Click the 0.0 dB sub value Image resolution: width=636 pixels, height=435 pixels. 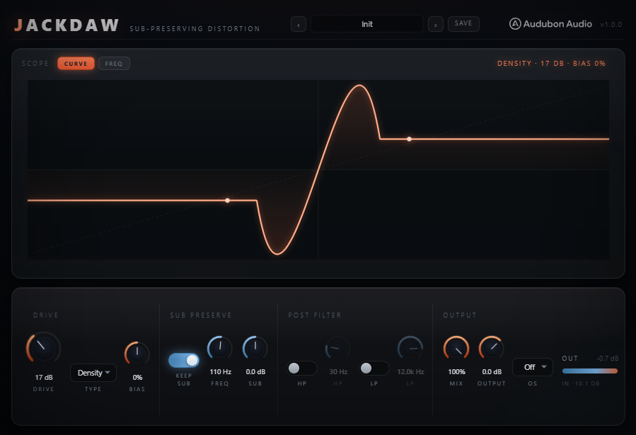coord(255,372)
